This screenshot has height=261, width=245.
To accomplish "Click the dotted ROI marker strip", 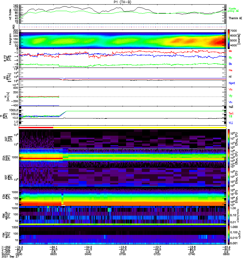I will tap(122, 26).
